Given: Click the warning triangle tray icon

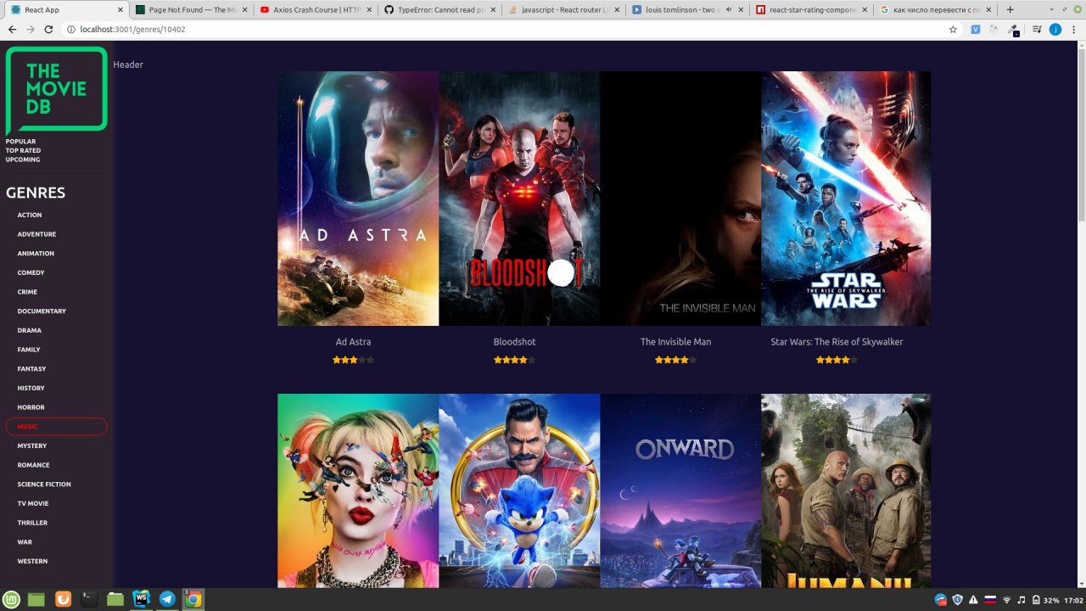Looking at the screenshot, I should click(x=973, y=600).
